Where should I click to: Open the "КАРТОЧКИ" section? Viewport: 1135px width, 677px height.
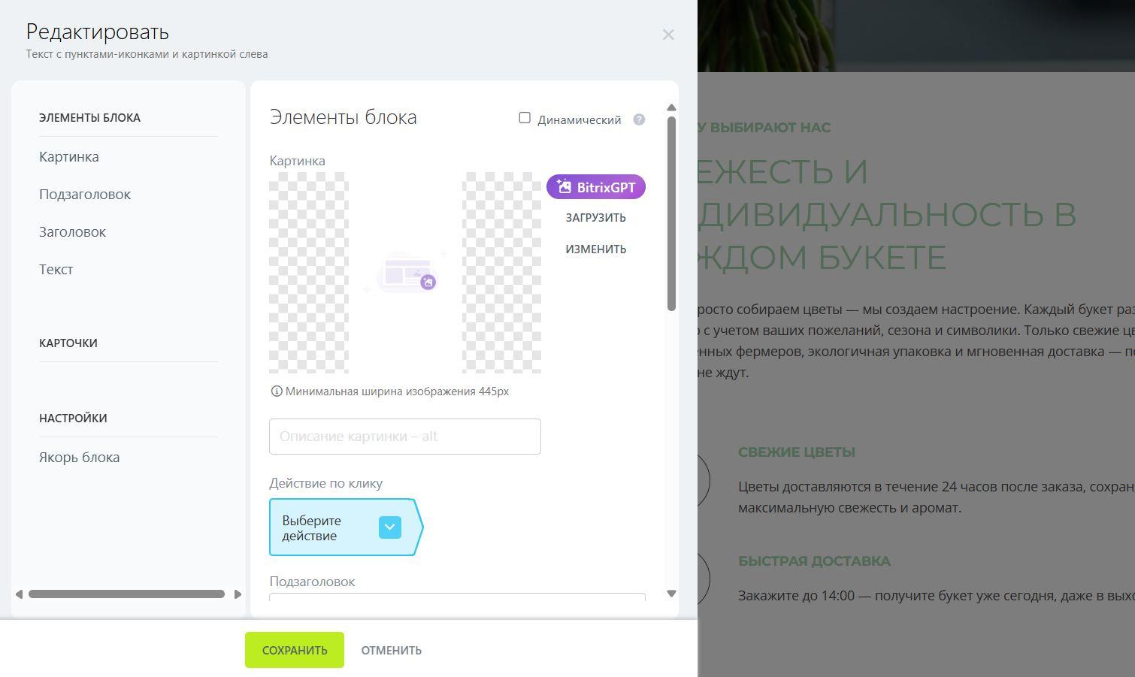click(x=68, y=343)
